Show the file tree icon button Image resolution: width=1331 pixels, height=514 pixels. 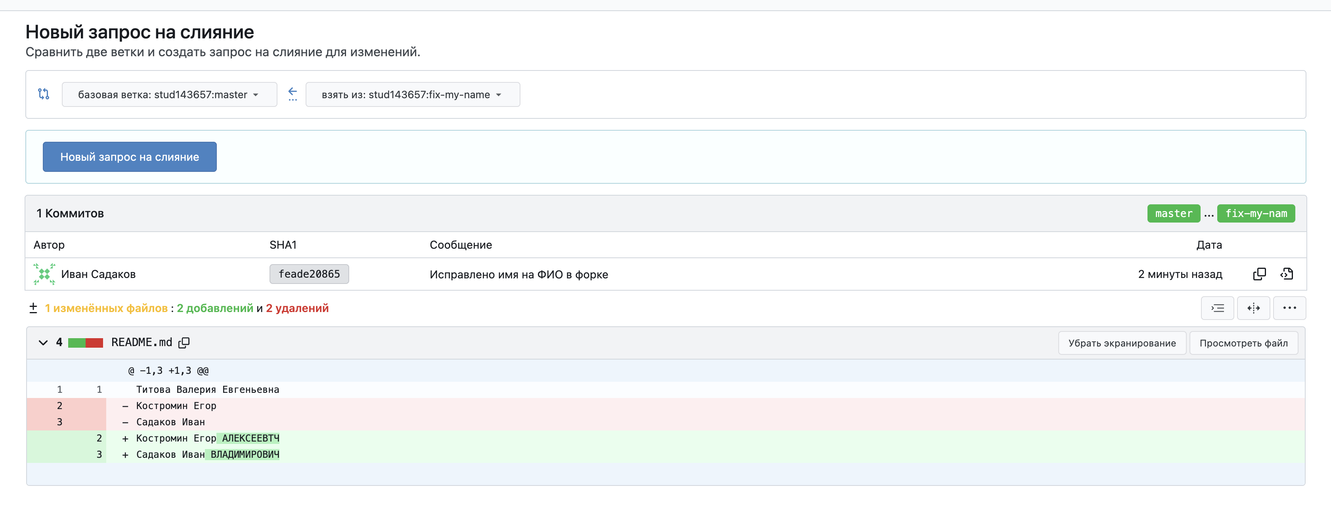click(1217, 308)
